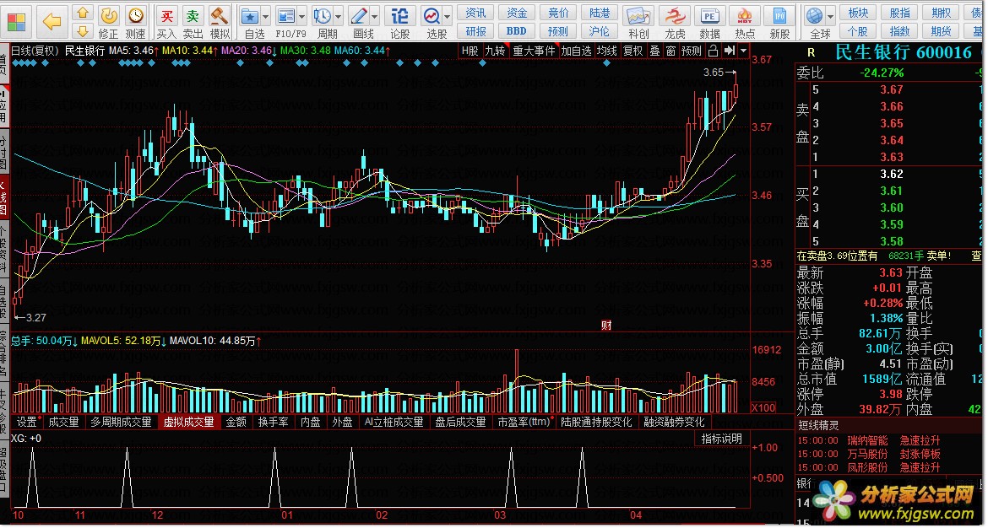Click the 资讯 toolbar button

(x=475, y=13)
